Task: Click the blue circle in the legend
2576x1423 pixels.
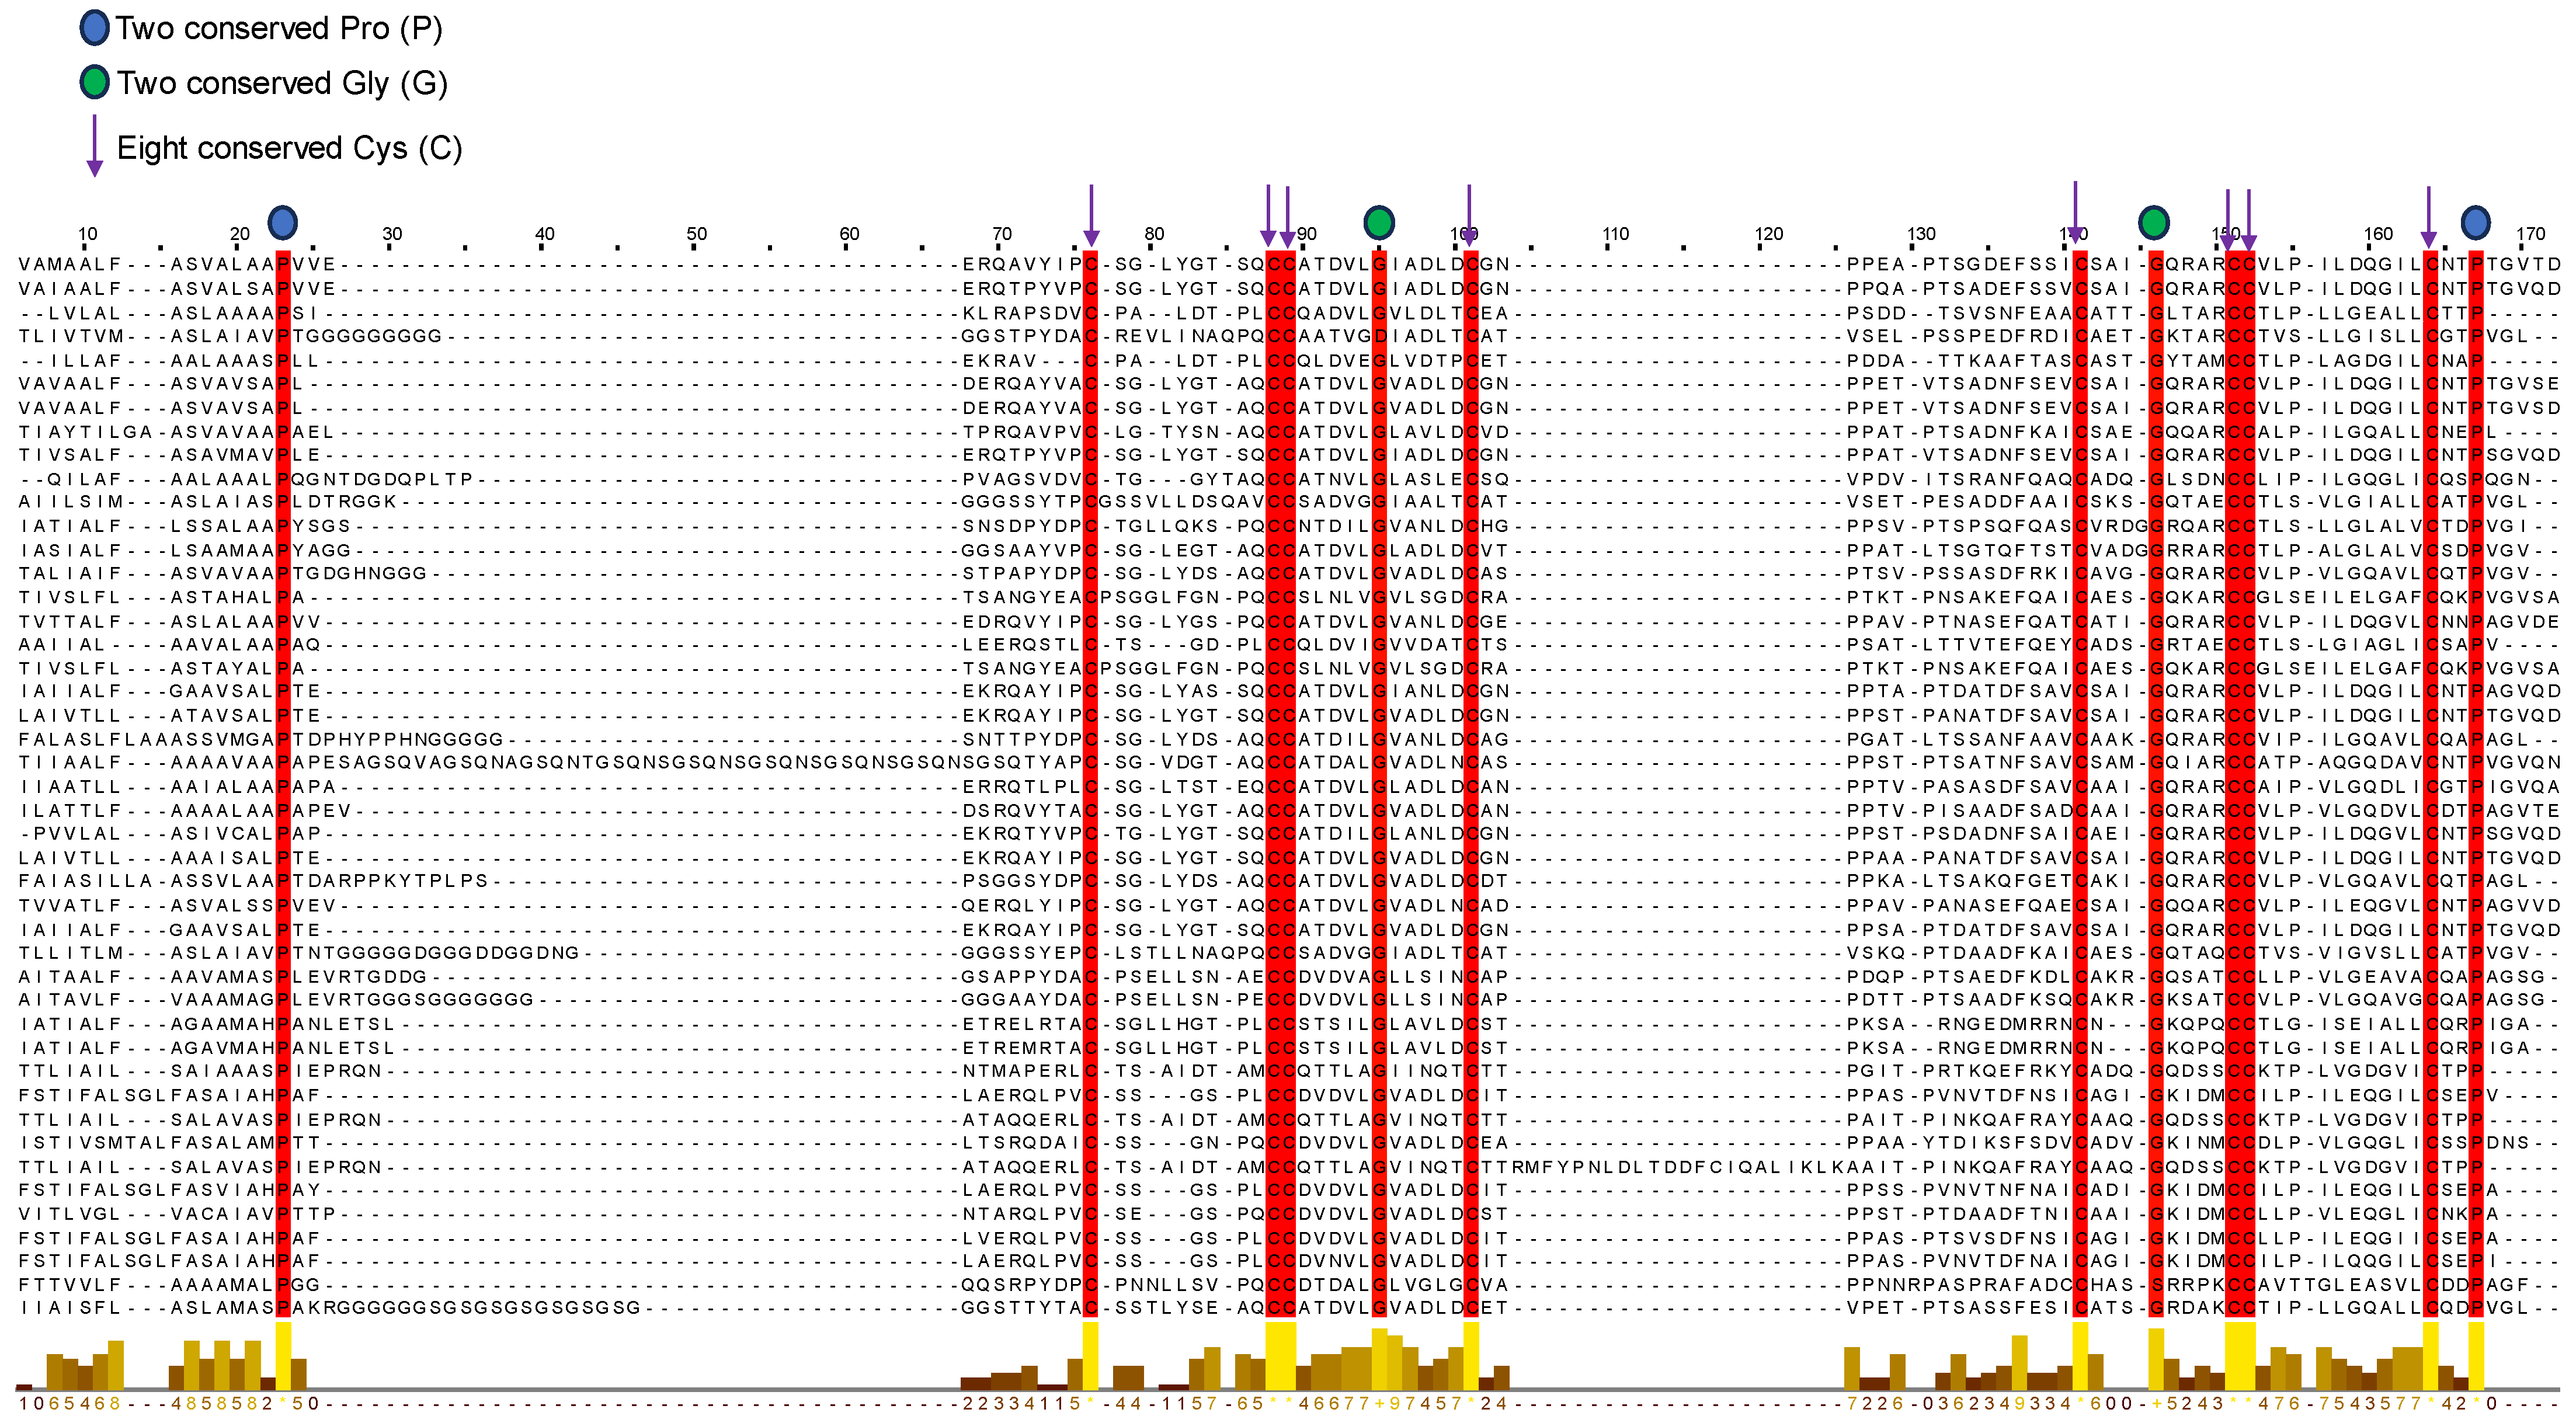Action: coord(94,28)
